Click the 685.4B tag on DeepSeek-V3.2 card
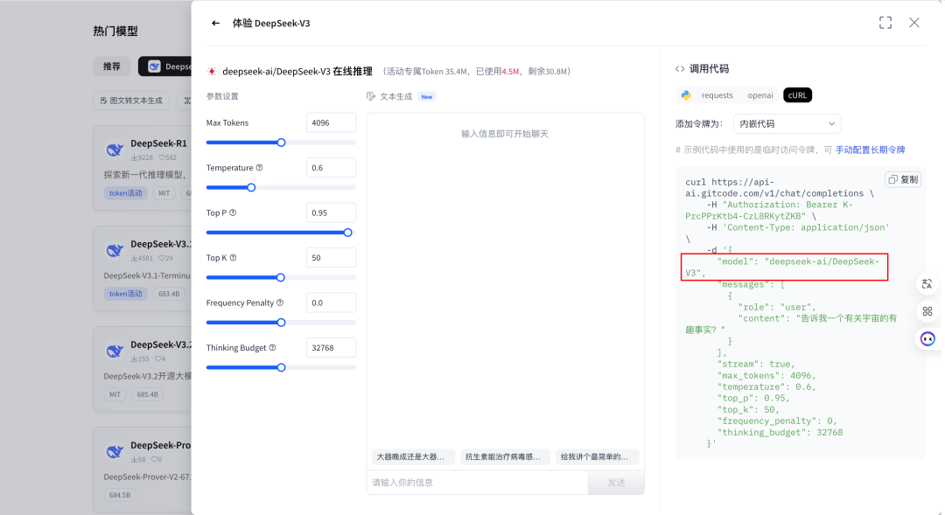The image size is (945, 515). (147, 394)
